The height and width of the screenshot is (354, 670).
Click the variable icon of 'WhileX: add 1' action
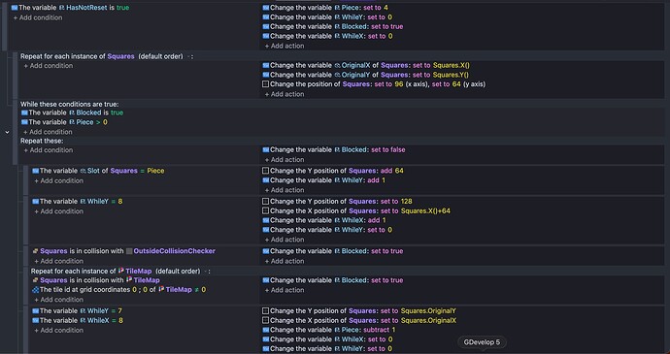coord(266,220)
